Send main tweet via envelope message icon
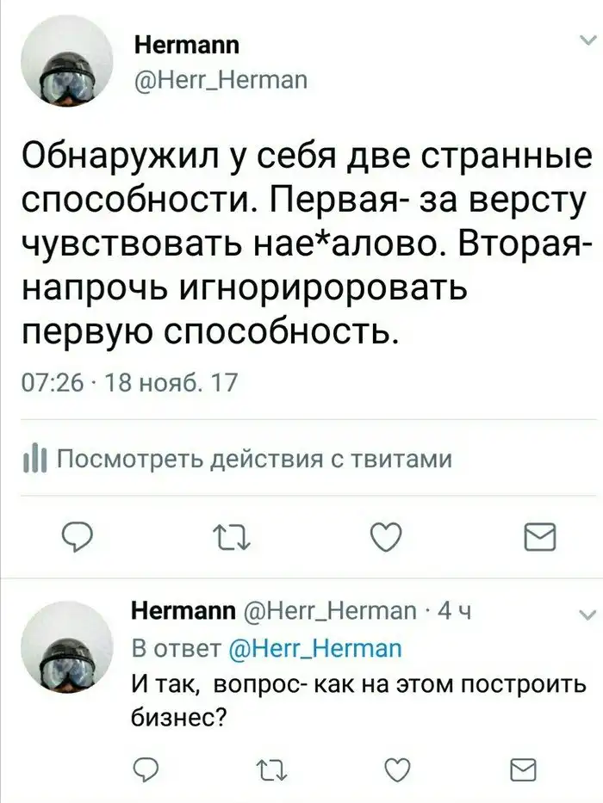This screenshot has height=803, width=603. [540, 537]
